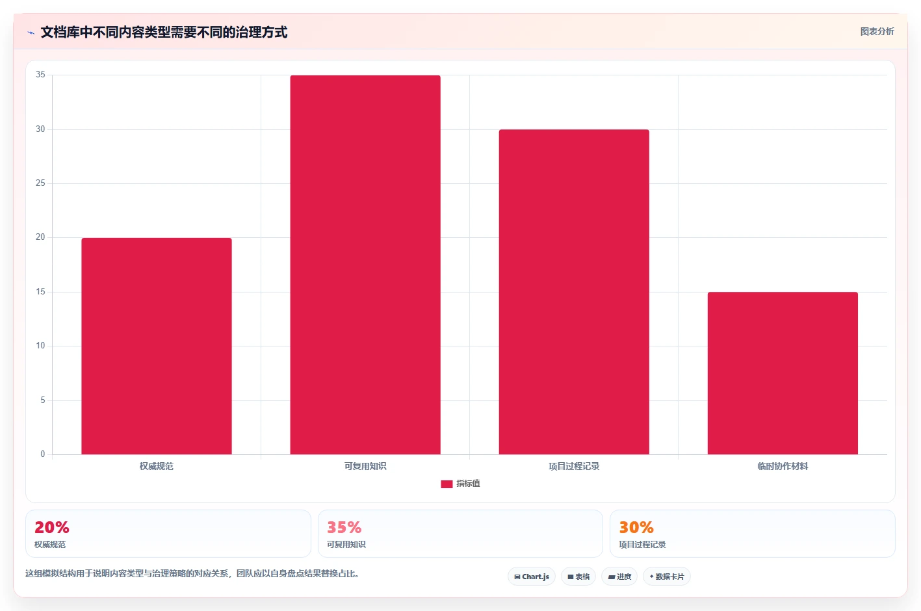Click the red 指标值 legend swatch
Image resolution: width=921 pixels, height=611 pixels.
pos(447,484)
